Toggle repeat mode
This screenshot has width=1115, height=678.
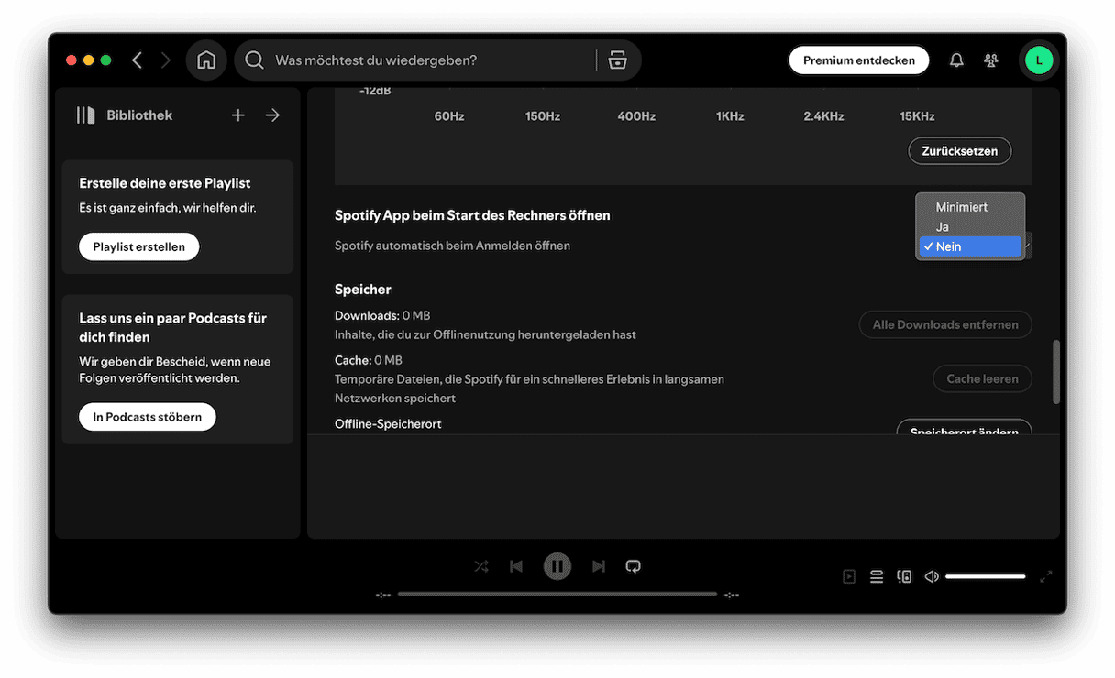pos(633,566)
